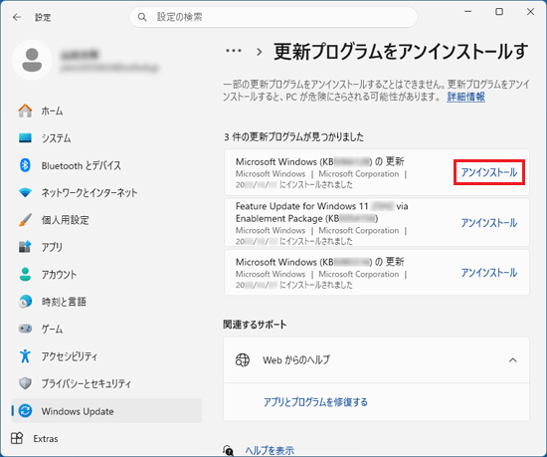This screenshot has height=457, width=547.
Task: Focus the 設定の検索 search field
Action: [273, 17]
